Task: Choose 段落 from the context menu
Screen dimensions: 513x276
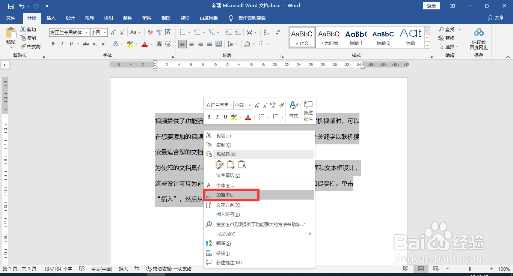Action: (x=224, y=195)
